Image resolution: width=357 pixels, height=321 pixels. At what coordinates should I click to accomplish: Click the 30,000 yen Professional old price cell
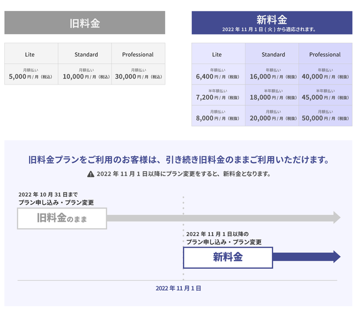(138, 74)
